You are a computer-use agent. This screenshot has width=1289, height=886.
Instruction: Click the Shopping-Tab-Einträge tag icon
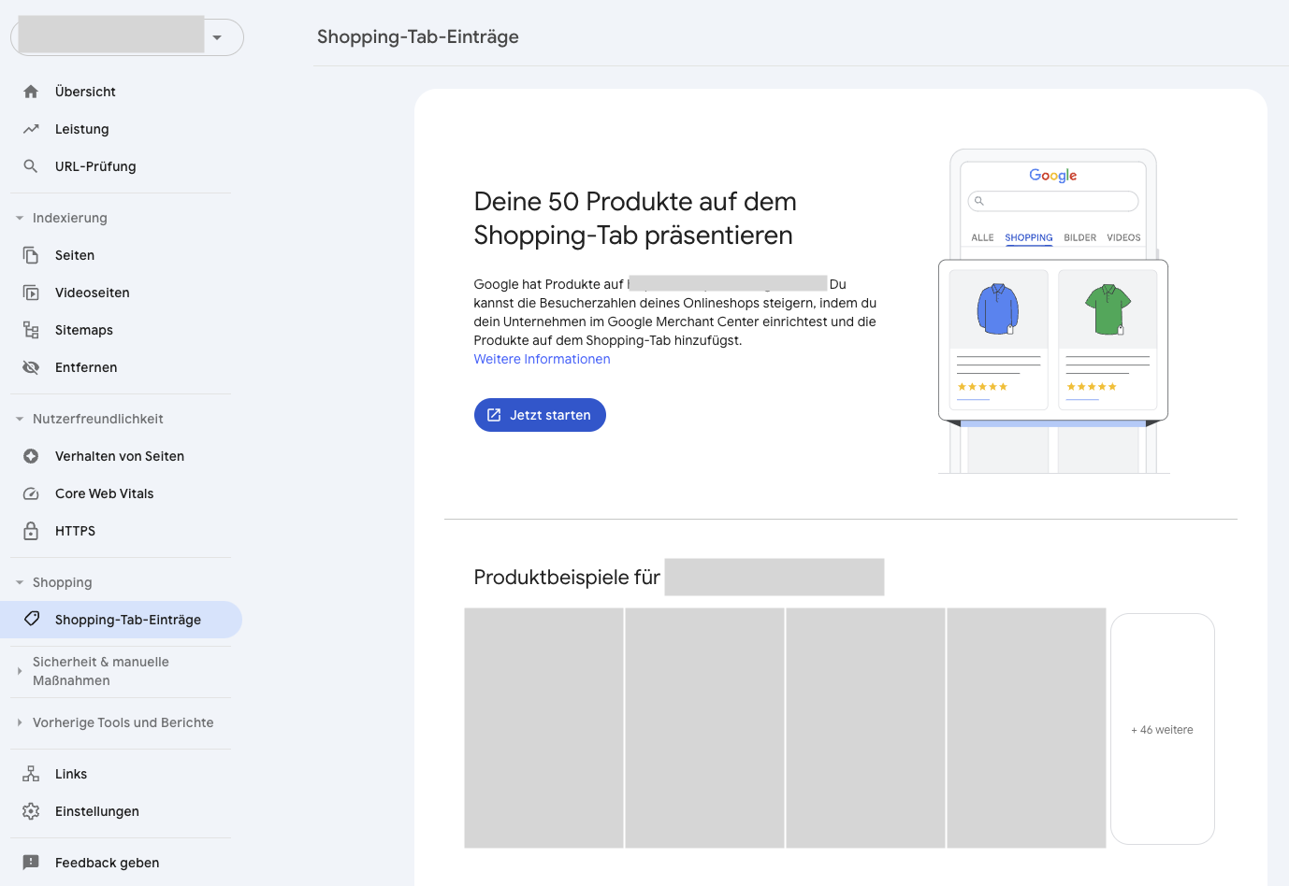pos(31,620)
